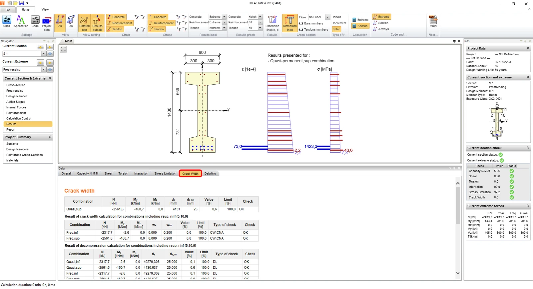The height and width of the screenshot is (289, 533).
Task: Go to previous Current Section with left arrow
Action: [41, 47]
